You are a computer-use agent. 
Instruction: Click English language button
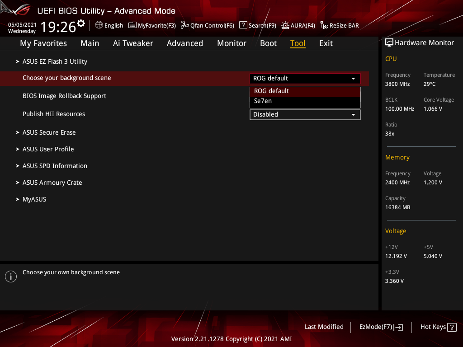(x=109, y=25)
